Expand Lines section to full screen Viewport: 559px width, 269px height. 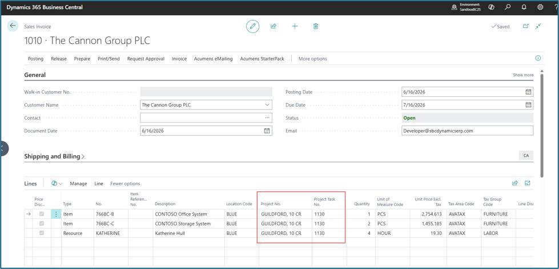[x=528, y=184]
